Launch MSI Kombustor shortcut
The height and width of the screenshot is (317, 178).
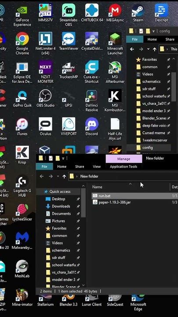(115, 101)
